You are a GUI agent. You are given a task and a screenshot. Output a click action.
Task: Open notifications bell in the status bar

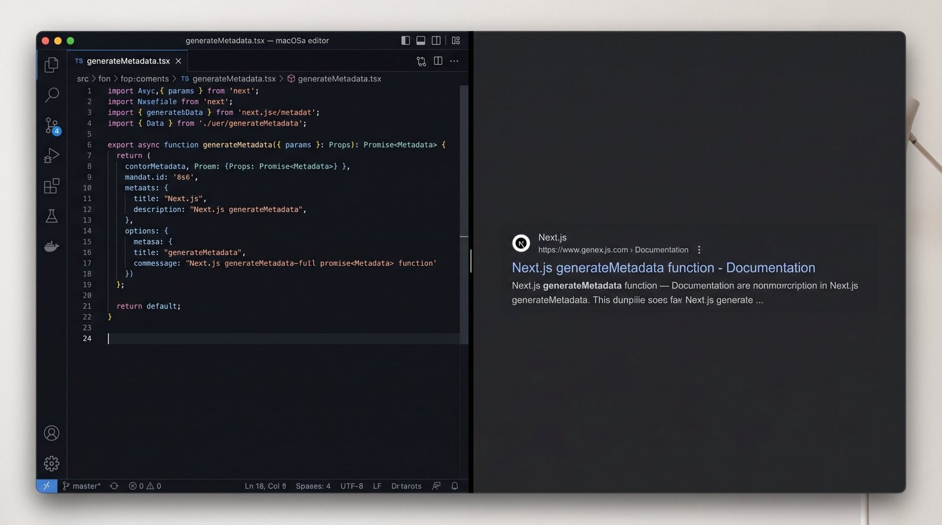455,486
